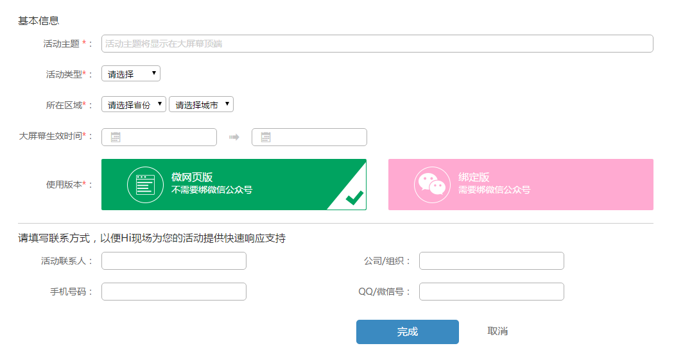Click the 活动联系人 input field
The image size is (692, 355).
[174, 261]
